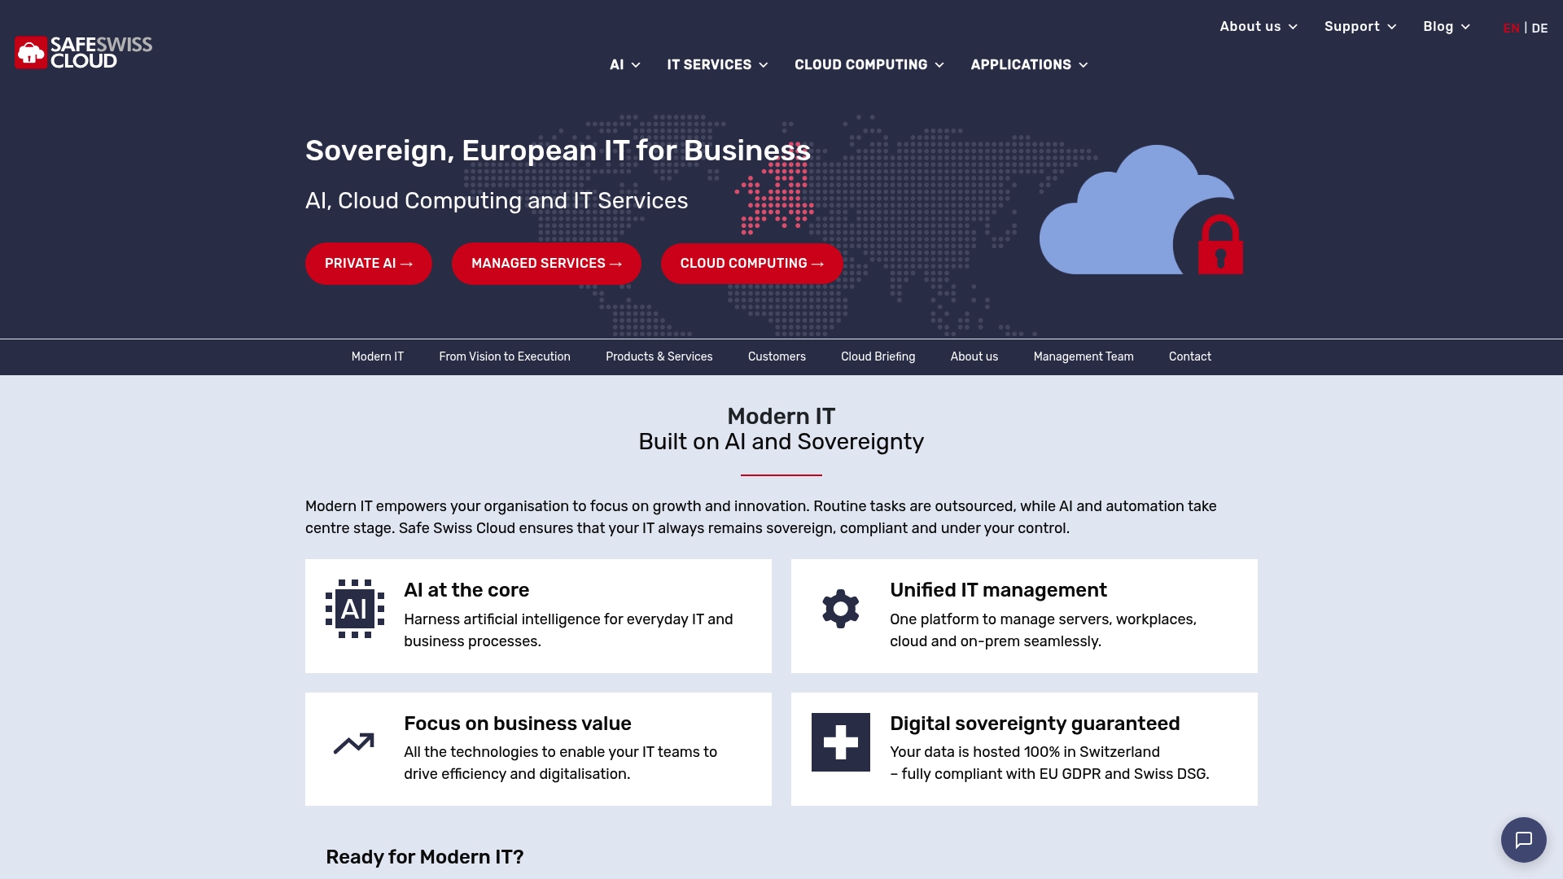Open the Support dropdown

click(x=1360, y=27)
